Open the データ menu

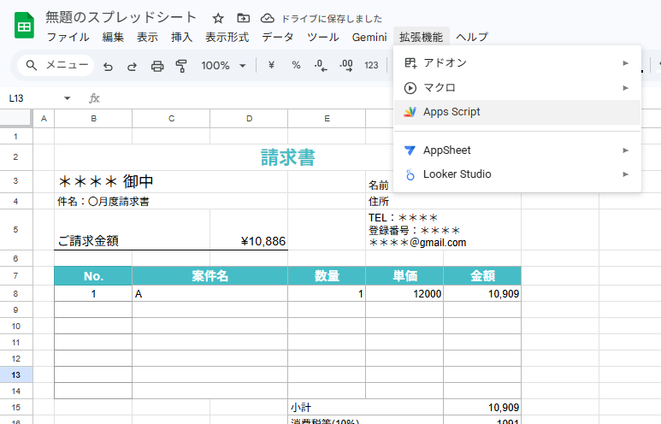pos(277,37)
